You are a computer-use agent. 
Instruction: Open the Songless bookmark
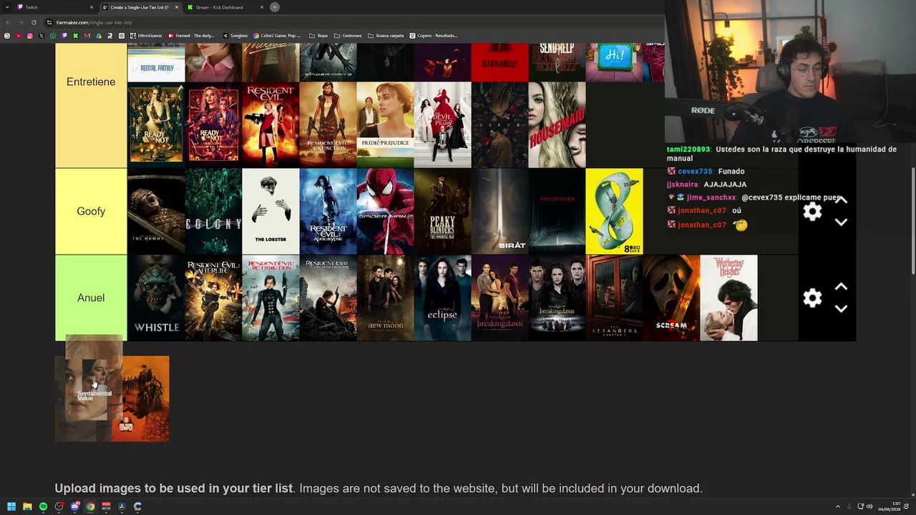235,36
